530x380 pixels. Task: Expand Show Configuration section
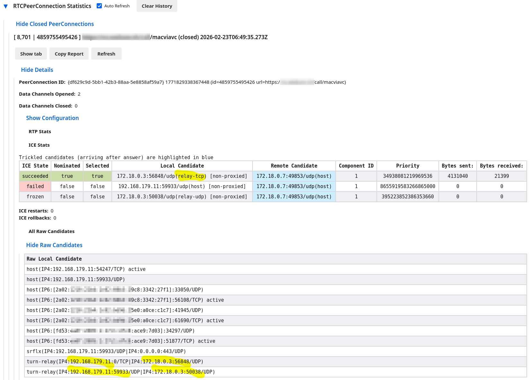(x=52, y=118)
